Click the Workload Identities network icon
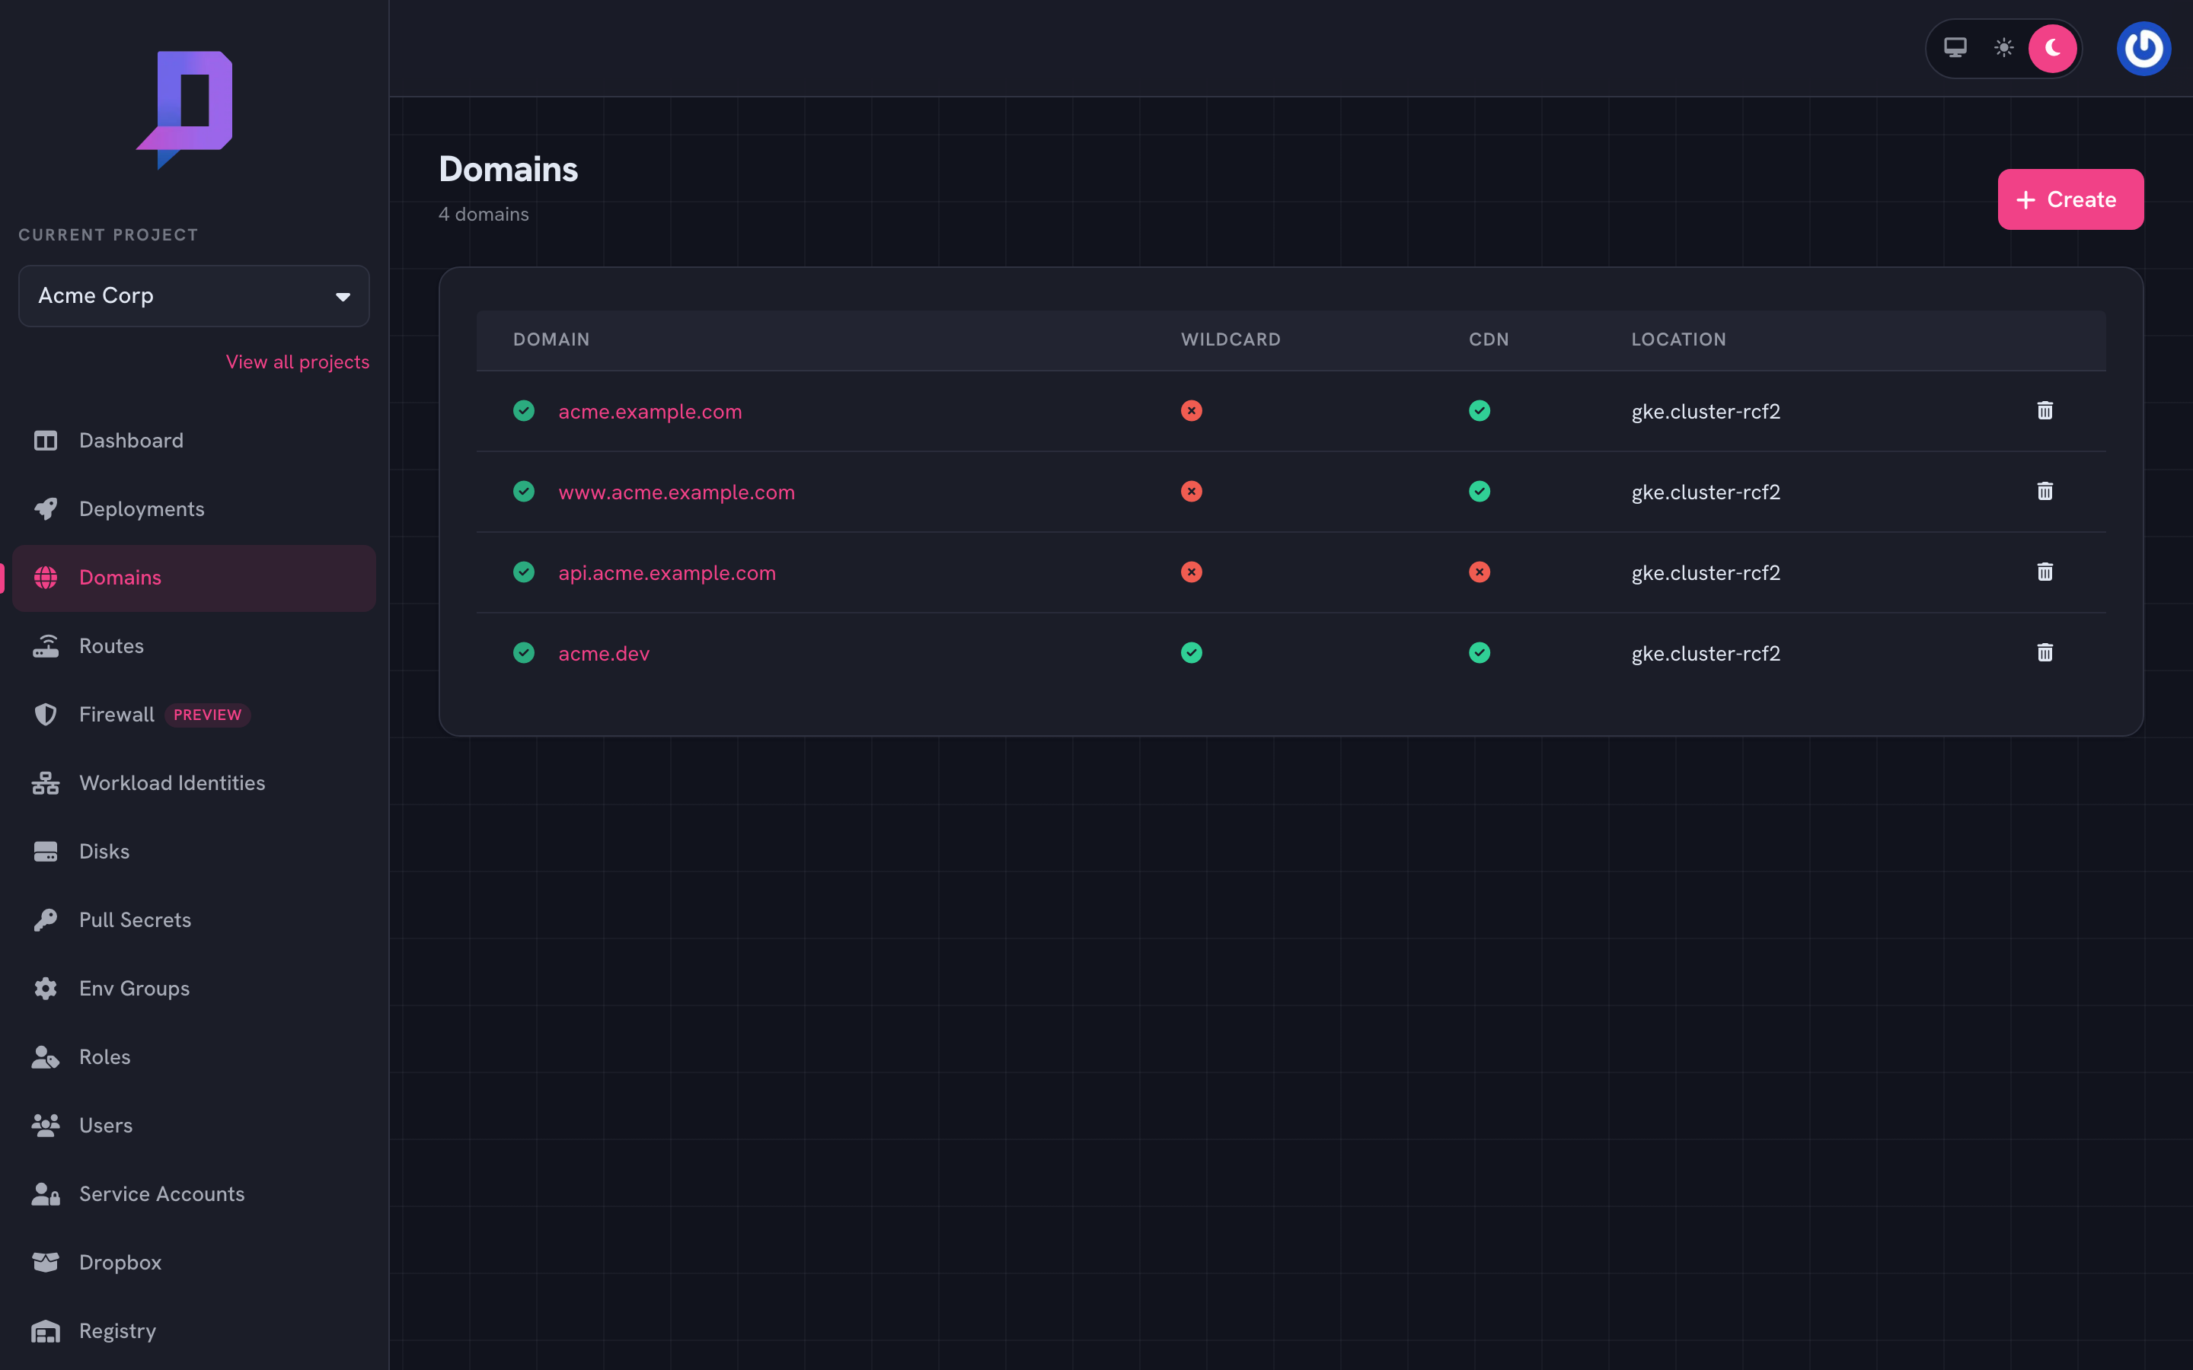The height and width of the screenshot is (1370, 2193). tap(46, 783)
